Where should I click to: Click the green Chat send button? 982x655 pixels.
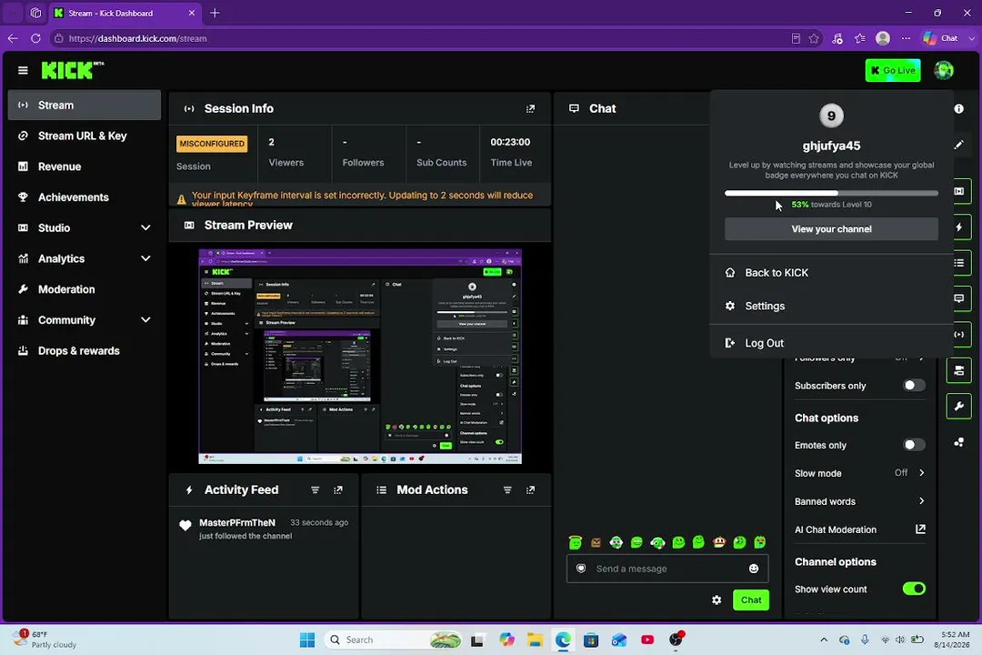[x=750, y=600]
